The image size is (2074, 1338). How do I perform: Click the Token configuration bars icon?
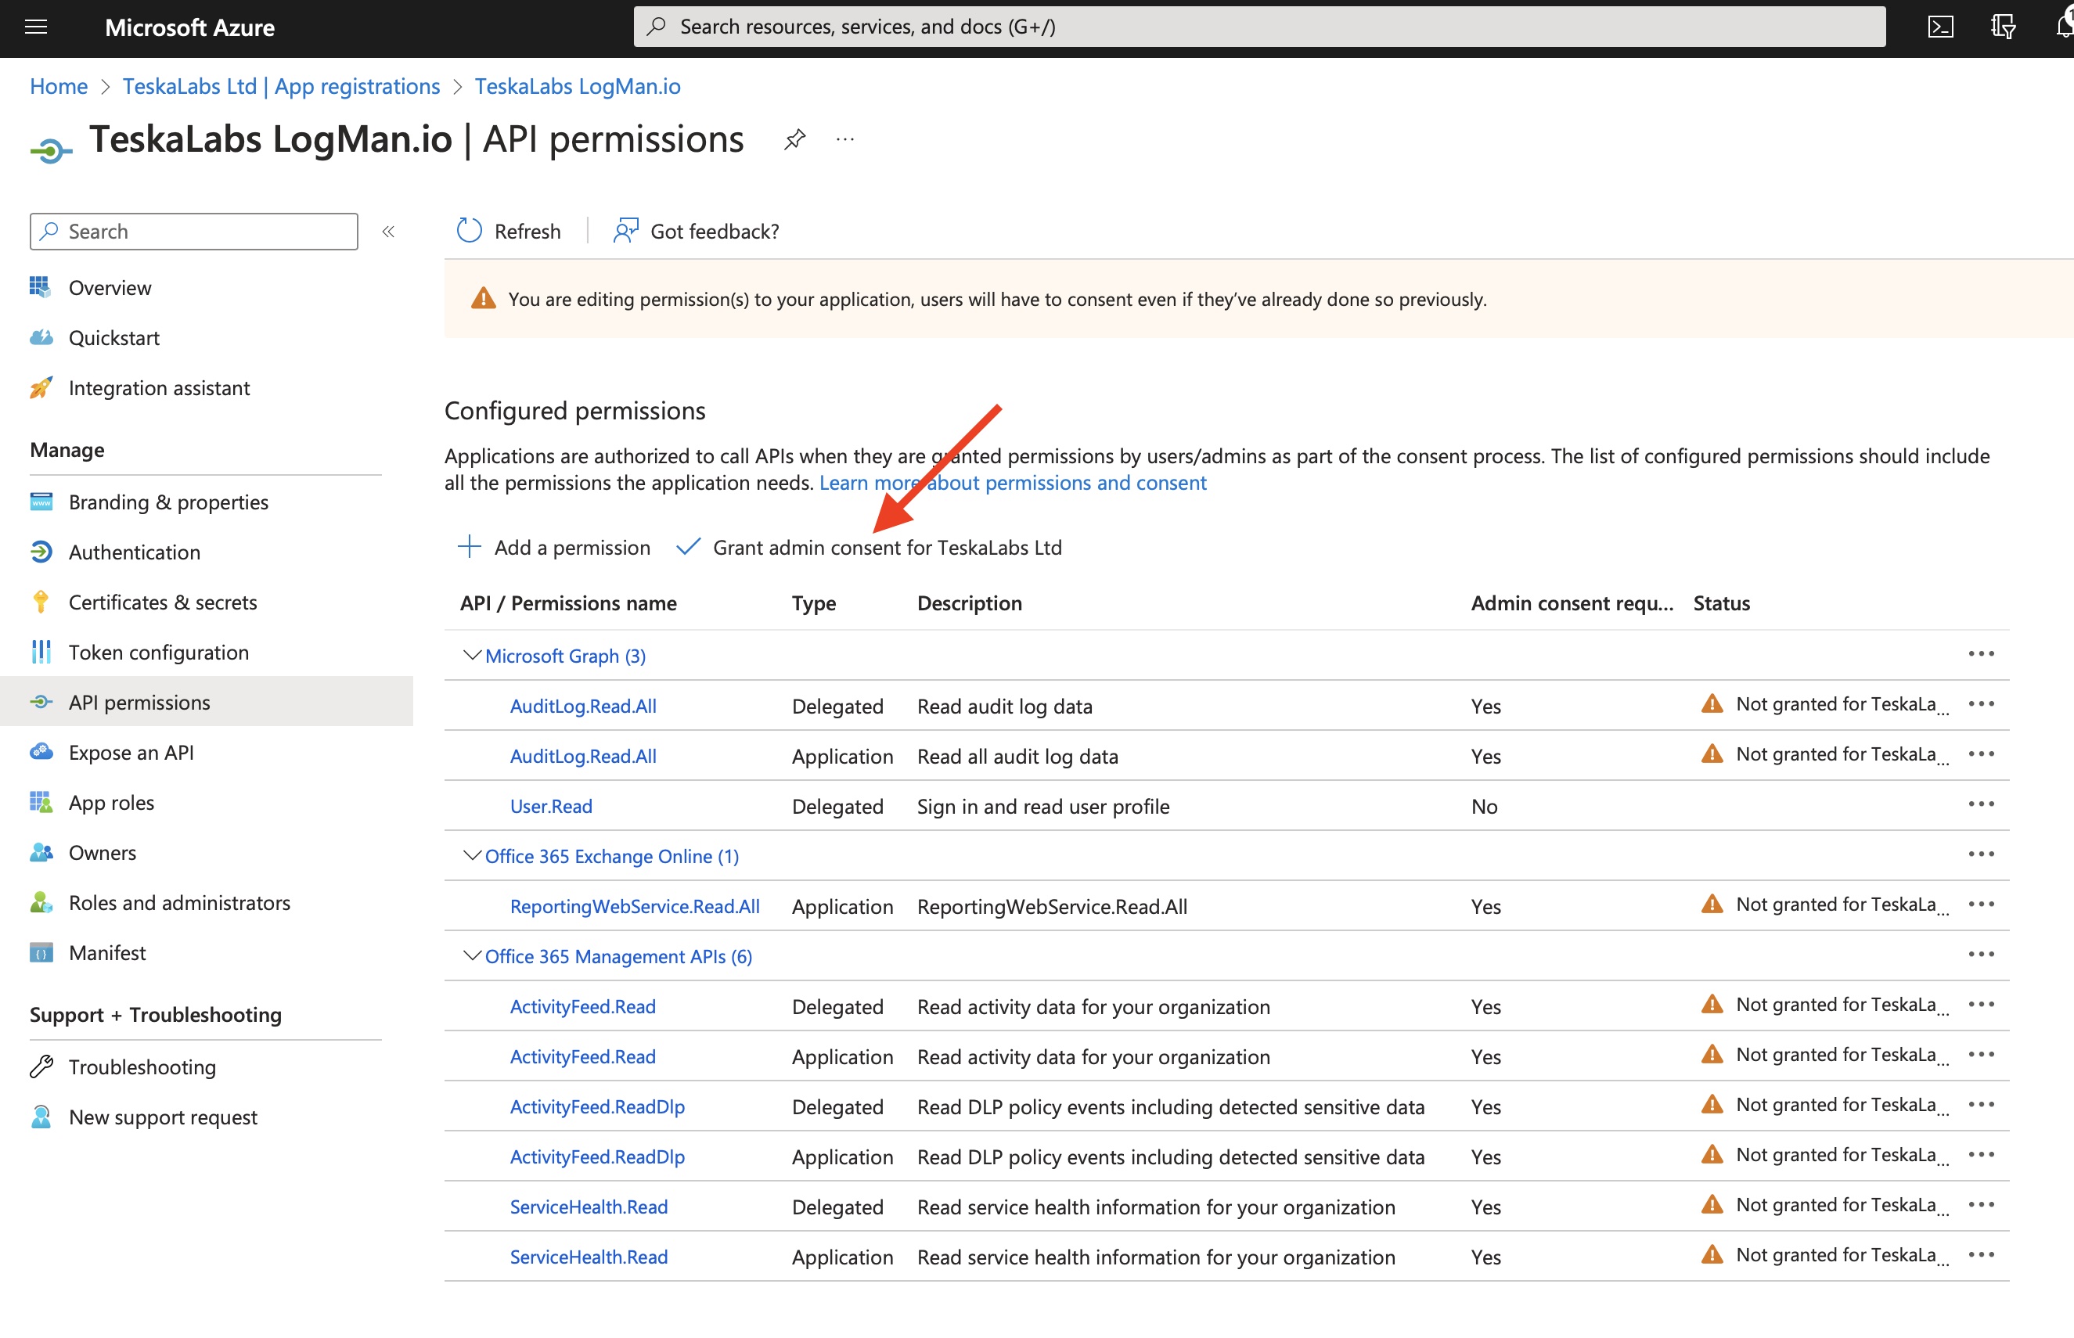(x=41, y=652)
